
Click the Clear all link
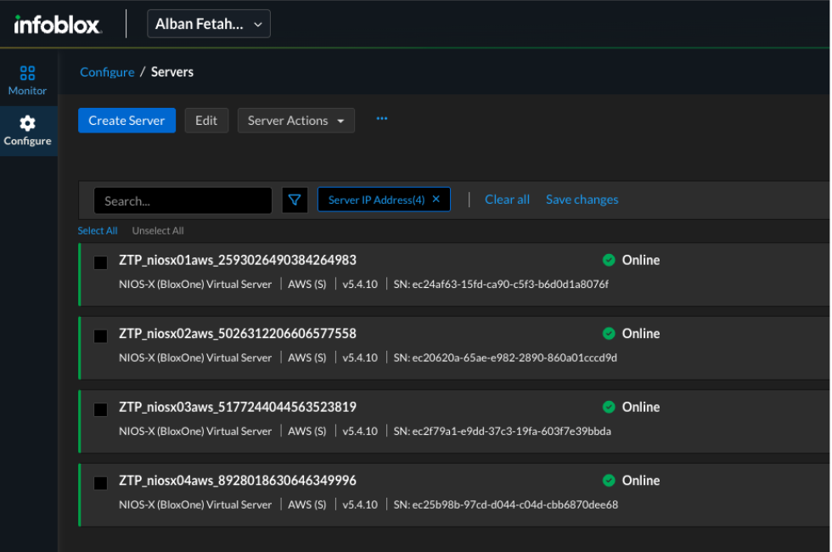507,199
